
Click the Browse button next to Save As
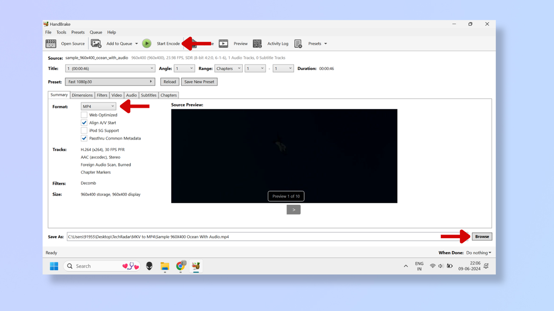[x=482, y=236]
